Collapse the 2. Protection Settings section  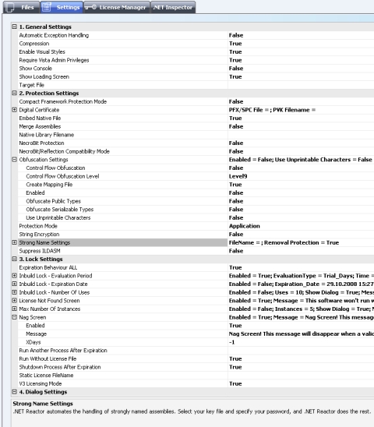click(x=15, y=93)
